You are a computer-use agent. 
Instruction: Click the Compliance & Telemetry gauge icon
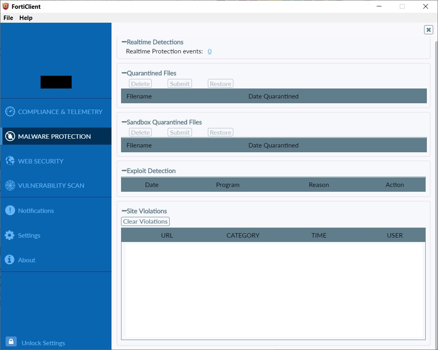pyautogui.click(x=10, y=112)
